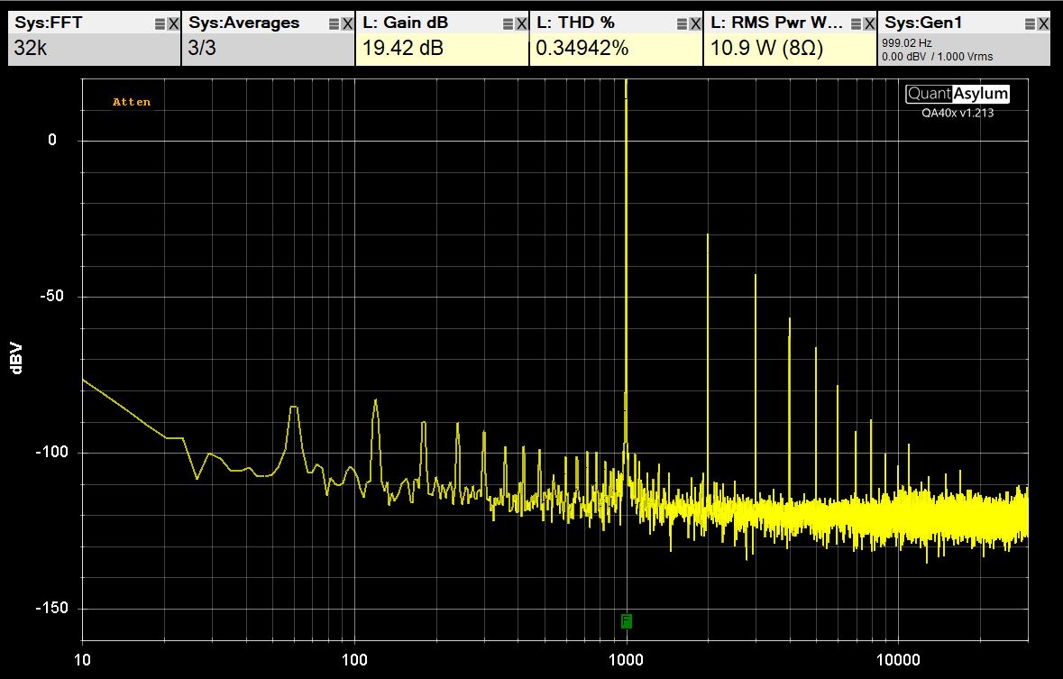Click the 32k FFT size value
1063x679 pixels.
coord(31,48)
